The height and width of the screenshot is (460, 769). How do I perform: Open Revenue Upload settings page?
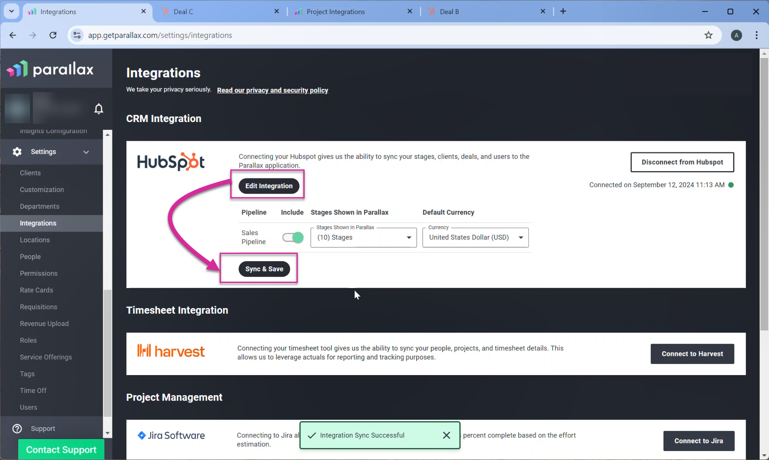coord(44,323)
